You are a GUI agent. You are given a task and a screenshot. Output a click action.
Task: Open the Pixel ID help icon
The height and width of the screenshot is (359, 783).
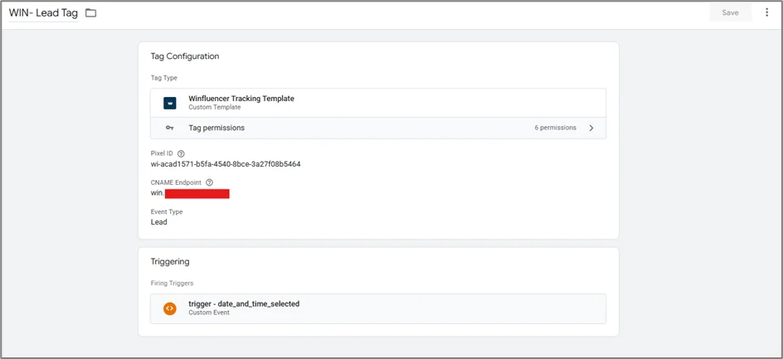181,153
